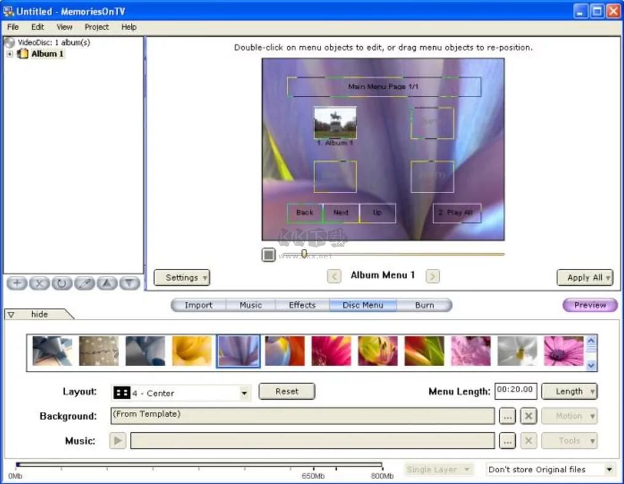The image size is (624, 484).
Task: Switch to the Burn tab
Action: pos(424,305)
